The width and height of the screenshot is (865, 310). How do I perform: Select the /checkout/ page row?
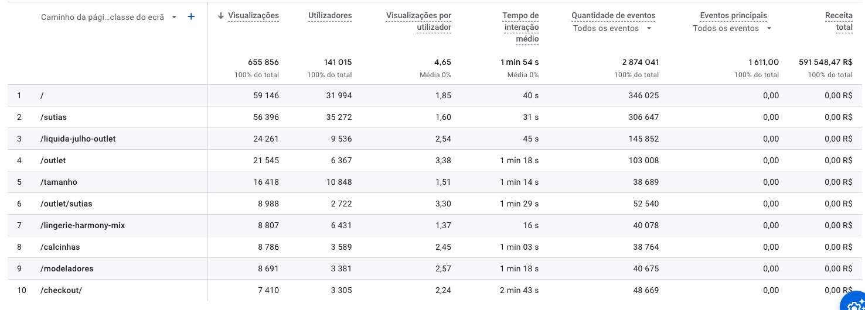click(61, 290)
